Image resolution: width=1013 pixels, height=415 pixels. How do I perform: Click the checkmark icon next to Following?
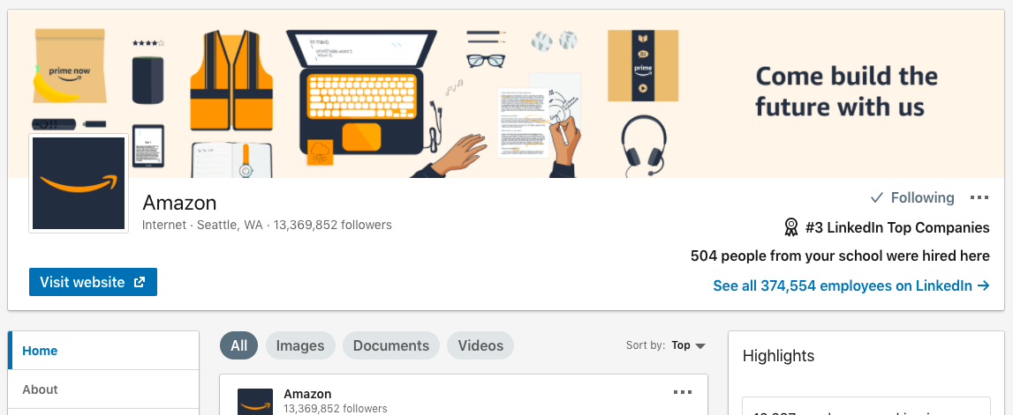(877, 198)
